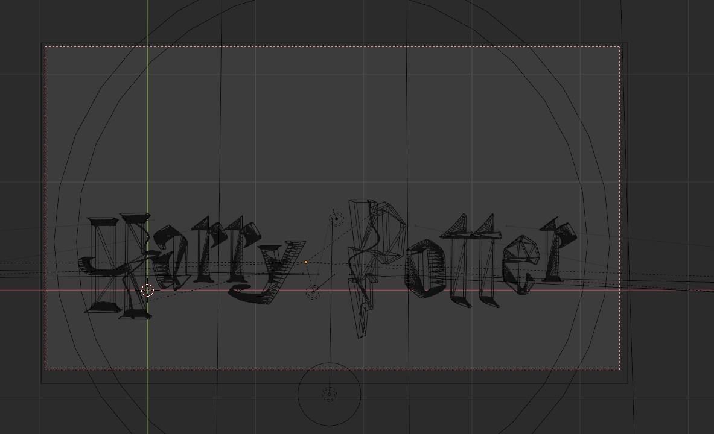Click the orange object origin dot
Screen dimensions: 714x434
click(307, 262)
